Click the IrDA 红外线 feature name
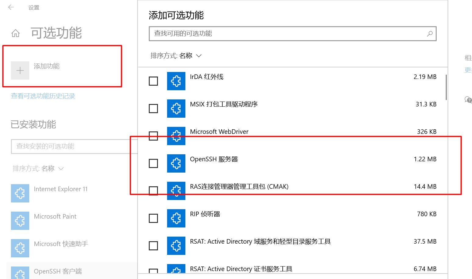Screen dimensions: 472x279 (207, 77)
